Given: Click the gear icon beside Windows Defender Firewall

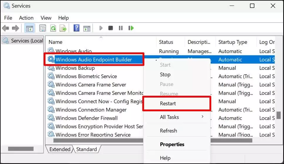Looking at the screenshot, I should point(51,118).
